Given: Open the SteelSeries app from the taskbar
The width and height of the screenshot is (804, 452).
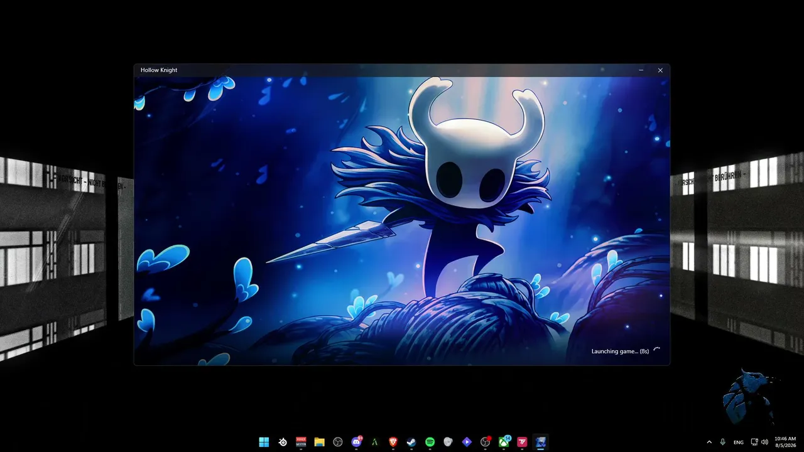Looking at the screenshot, I should point(283,442).
